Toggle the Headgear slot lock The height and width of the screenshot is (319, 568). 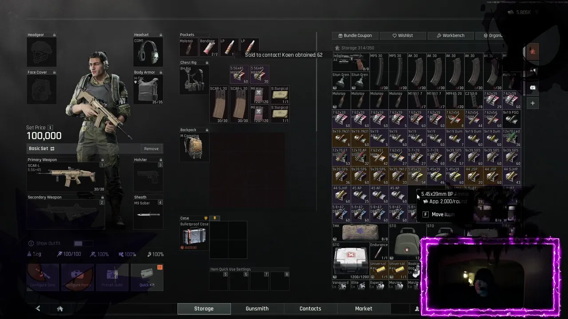point(54,35)
